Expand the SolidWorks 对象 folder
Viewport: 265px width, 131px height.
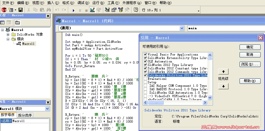pos(8,34)
